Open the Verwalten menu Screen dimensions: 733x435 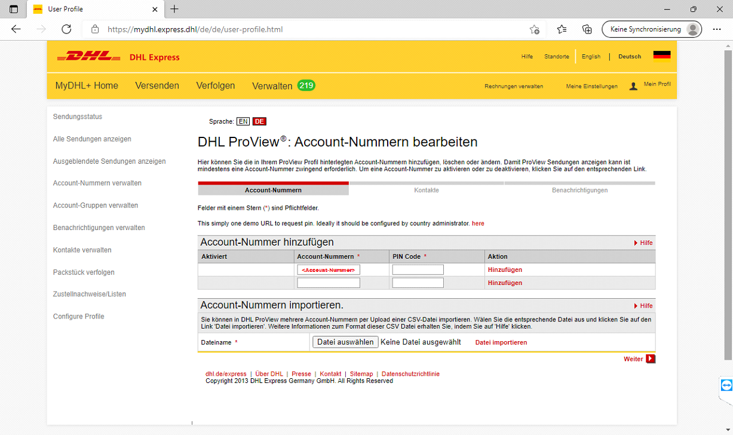point(272,85)
